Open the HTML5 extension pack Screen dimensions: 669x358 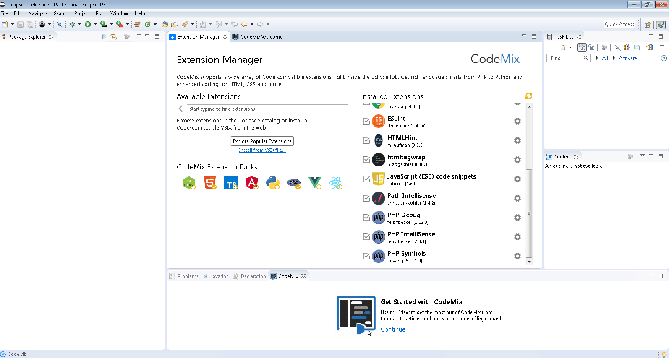click(x=210, y=183)
